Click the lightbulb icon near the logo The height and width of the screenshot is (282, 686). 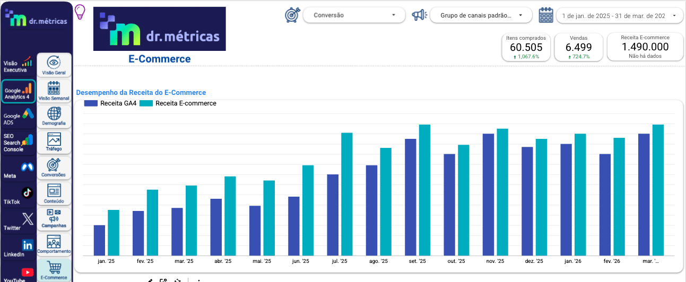[x=80, y=12]
